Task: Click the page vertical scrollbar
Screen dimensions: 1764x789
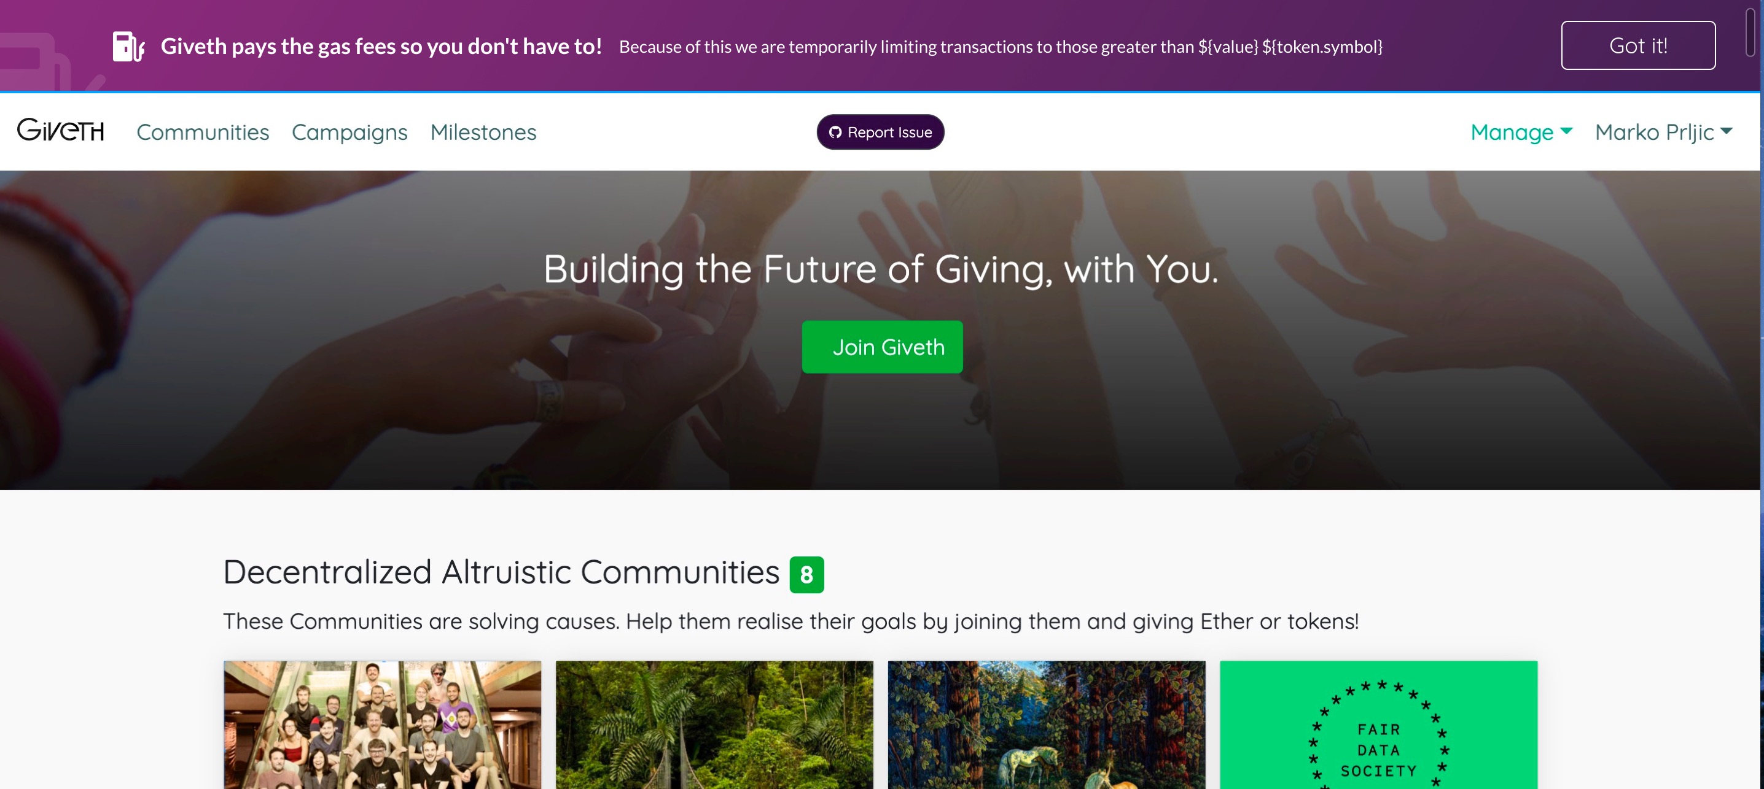Action: [1750, 32]
